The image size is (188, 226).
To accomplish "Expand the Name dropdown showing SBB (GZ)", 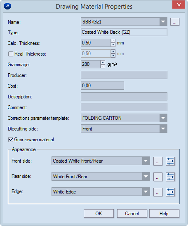I will (163, 22).
